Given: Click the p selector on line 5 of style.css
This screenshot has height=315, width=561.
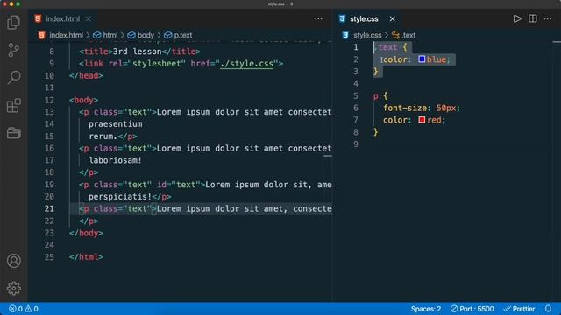Looking at the screenshot, I should click(376, 95).
